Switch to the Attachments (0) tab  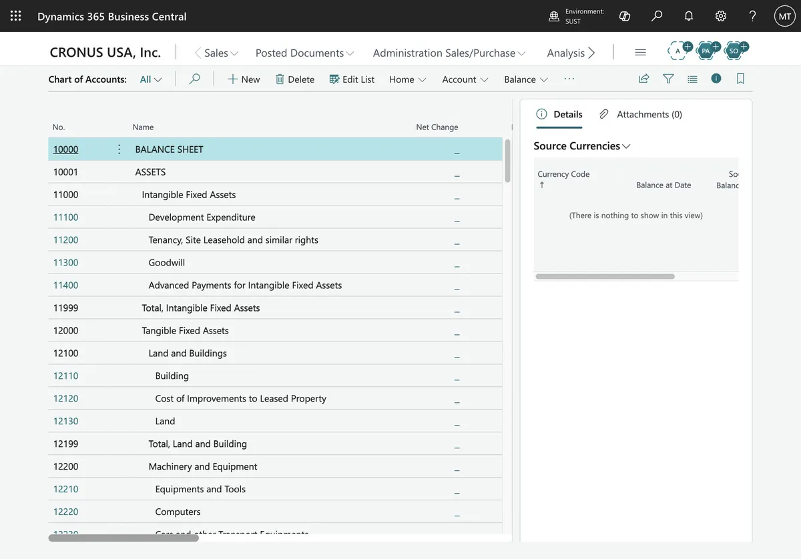(x=641, y=114)
